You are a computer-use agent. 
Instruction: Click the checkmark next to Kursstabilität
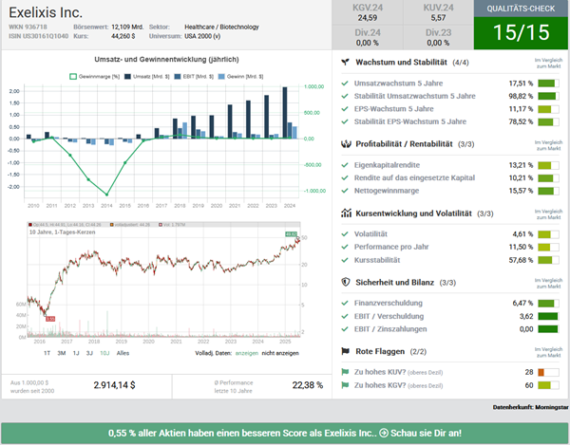coord(345,260)
